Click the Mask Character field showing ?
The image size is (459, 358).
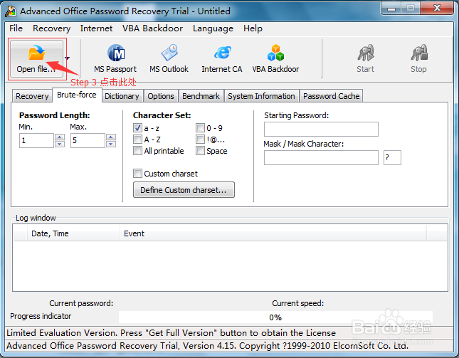click(x=392, y=158)
